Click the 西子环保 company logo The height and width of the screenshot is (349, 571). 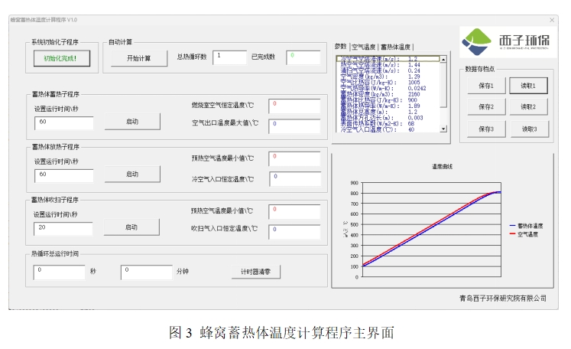coord(508,41)
